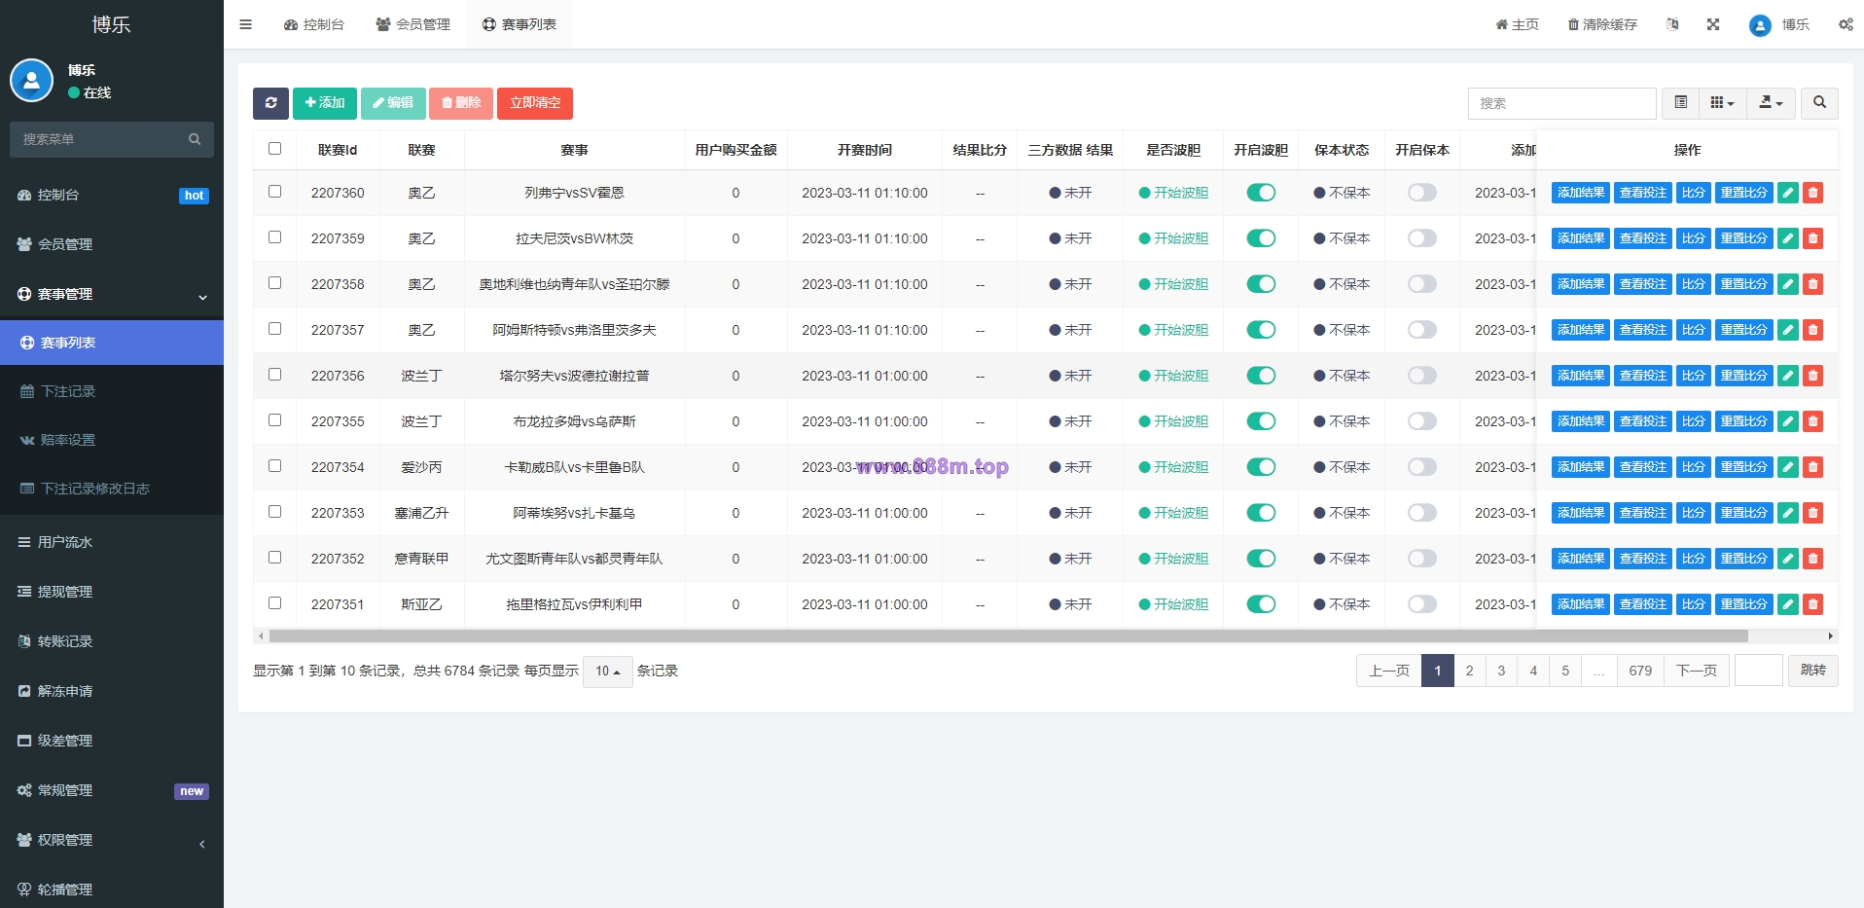Turn off 开启波胆 switch for 拖里格拉瓦vs伊利利甲
The width and height of the screenshot is (1864, 908).
(1261, 604)
